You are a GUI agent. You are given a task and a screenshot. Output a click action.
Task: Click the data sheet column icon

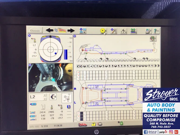(43, 107)
